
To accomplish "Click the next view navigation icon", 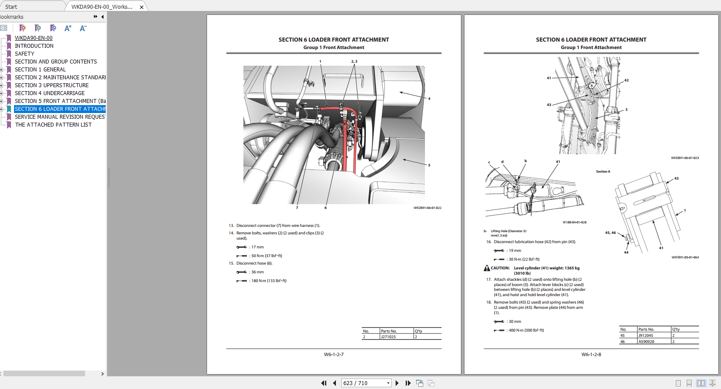I will (x=431, y=383).
